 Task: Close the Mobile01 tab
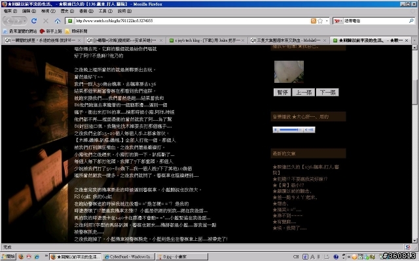click(x=325, y=40)
